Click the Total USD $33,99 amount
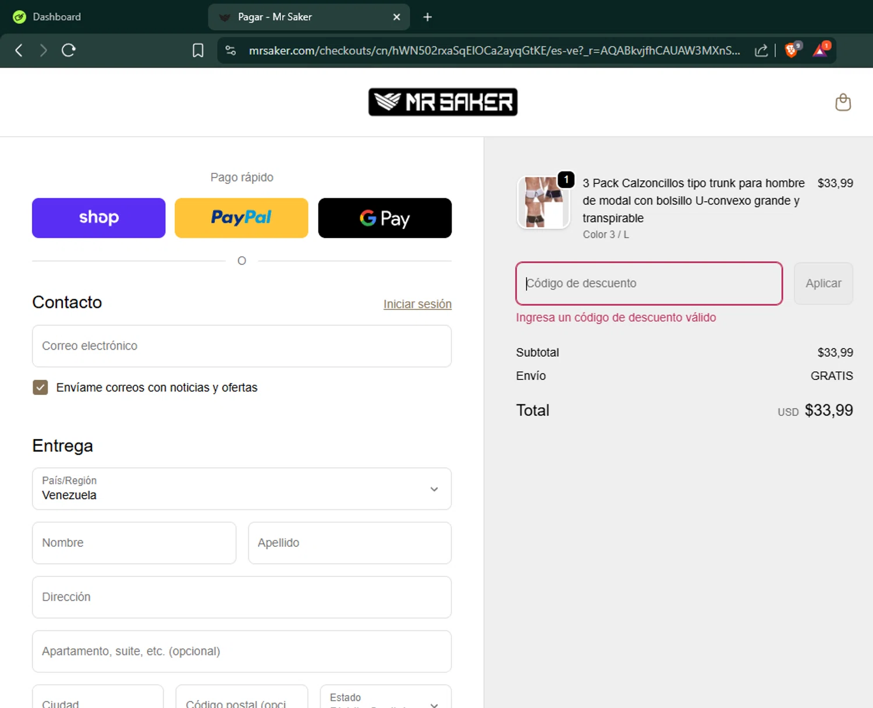Image resolution: width=873 pixels, height=708 pixels. (815, 410)
